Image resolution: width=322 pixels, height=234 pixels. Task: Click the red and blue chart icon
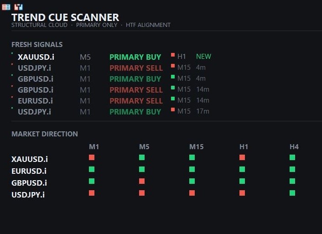(x=19, y=7)
